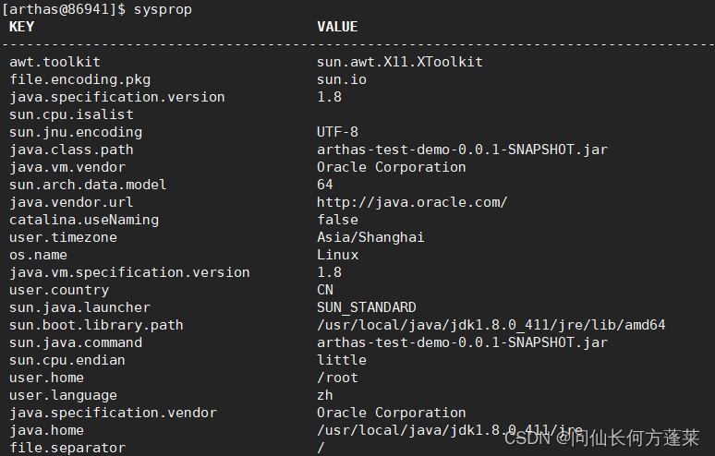Click the 'java.vendor.url' key
The height and width of the screenshot is (456, 715).
(x=71, y=202)
